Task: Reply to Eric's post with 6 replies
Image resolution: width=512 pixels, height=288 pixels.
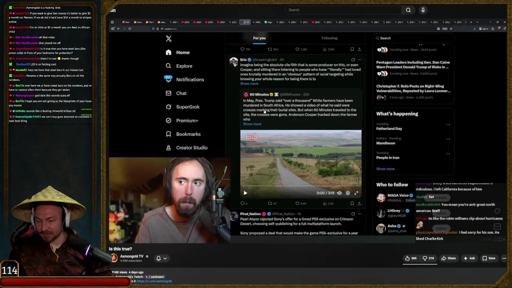Action: pyautogui.click(x=244, y=203)
